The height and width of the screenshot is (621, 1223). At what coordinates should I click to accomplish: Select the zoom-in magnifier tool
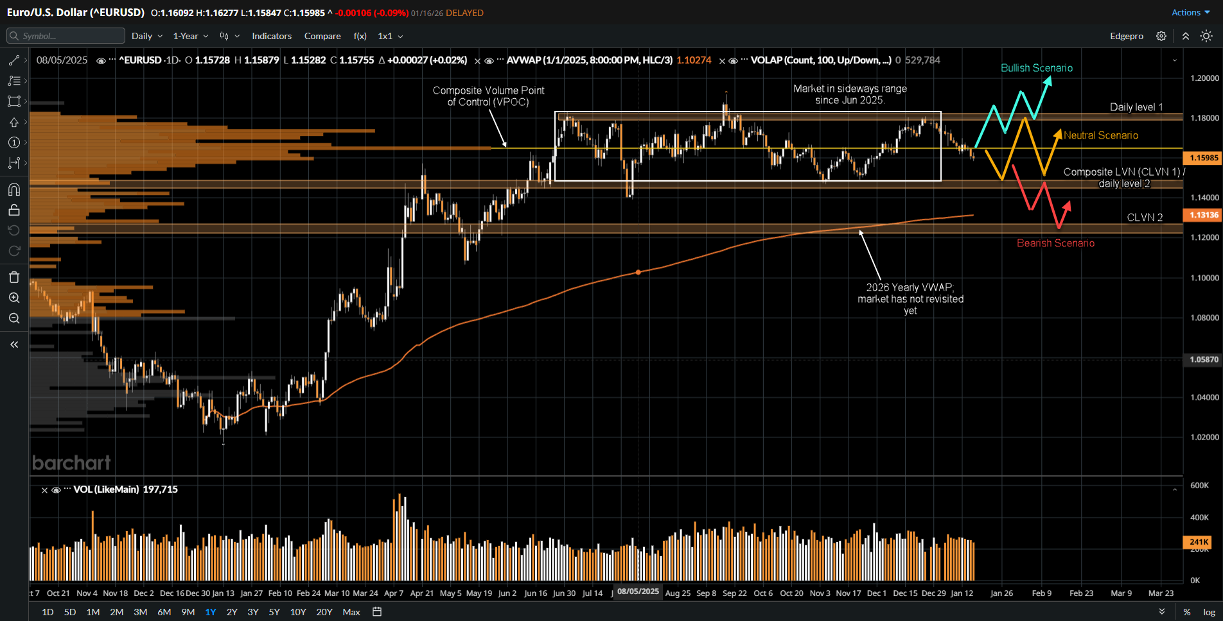tap(14, 297)
